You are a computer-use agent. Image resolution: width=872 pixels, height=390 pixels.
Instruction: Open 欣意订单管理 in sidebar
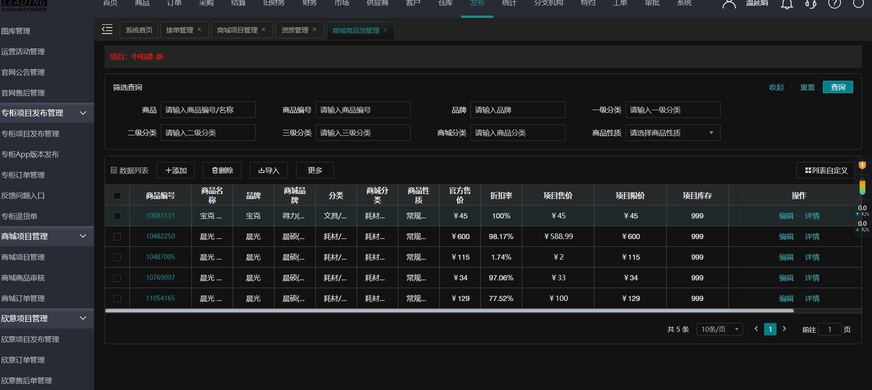(23, 360)
